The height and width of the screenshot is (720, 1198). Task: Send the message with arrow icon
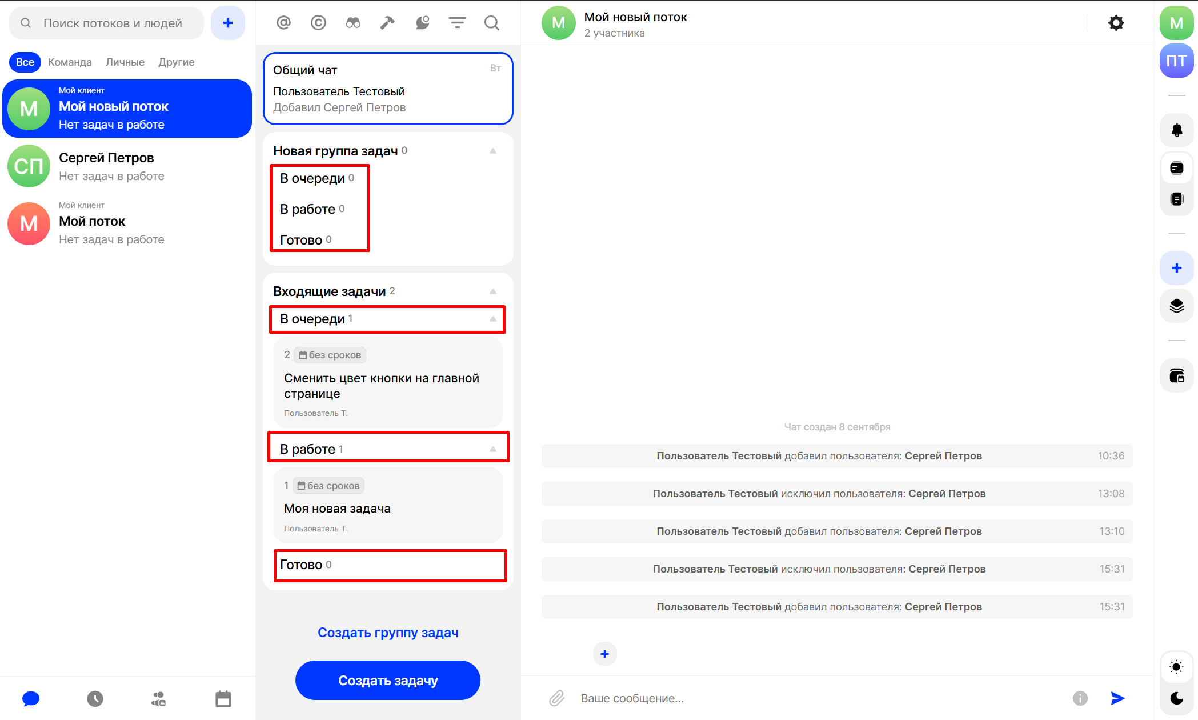click(x=1117, y=698)
